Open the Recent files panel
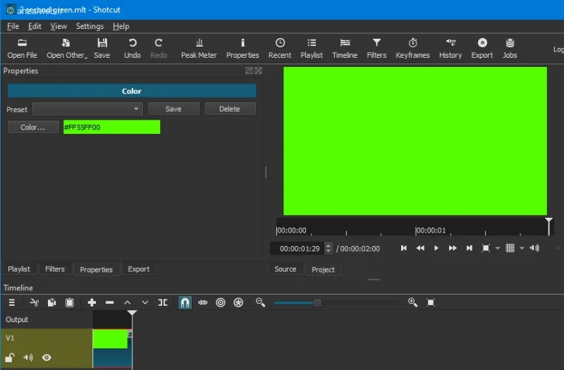The image size is (564, 370). tap(280, 49)
